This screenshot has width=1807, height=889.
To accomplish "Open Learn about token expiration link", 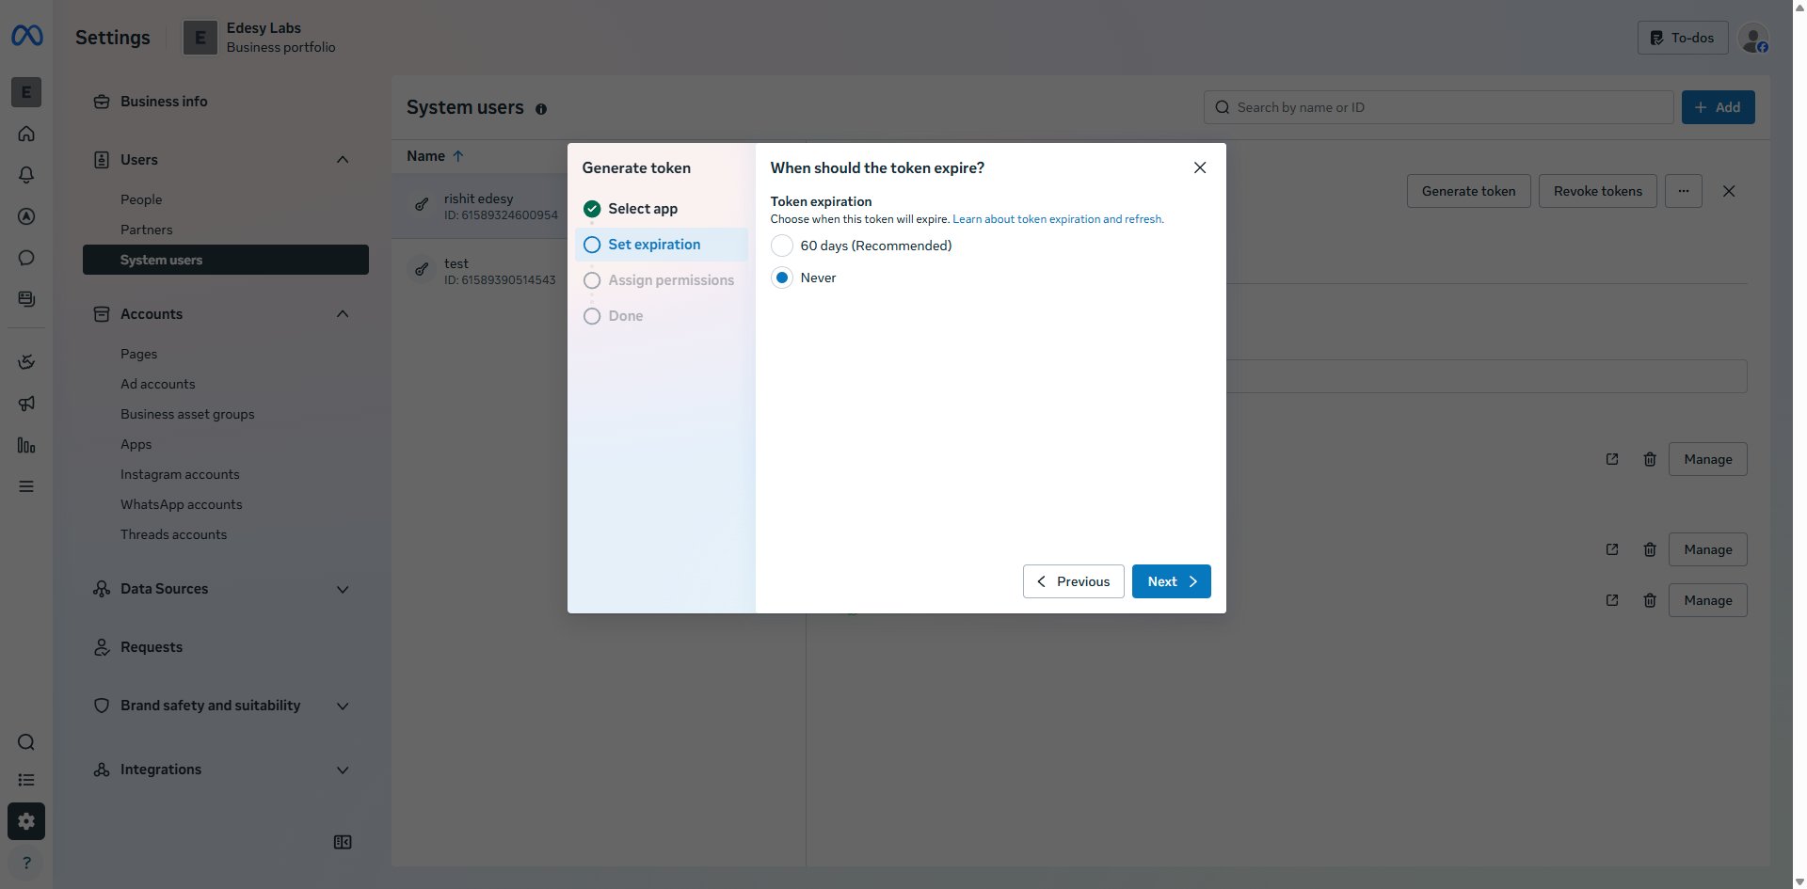I will pyautogui.click(x=1058, y=219).
